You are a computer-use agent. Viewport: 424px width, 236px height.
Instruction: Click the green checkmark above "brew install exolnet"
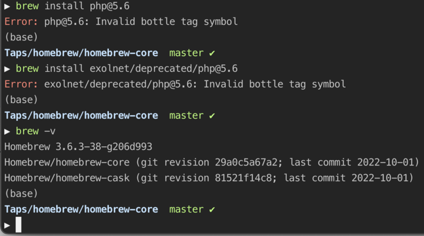[211, 53]
